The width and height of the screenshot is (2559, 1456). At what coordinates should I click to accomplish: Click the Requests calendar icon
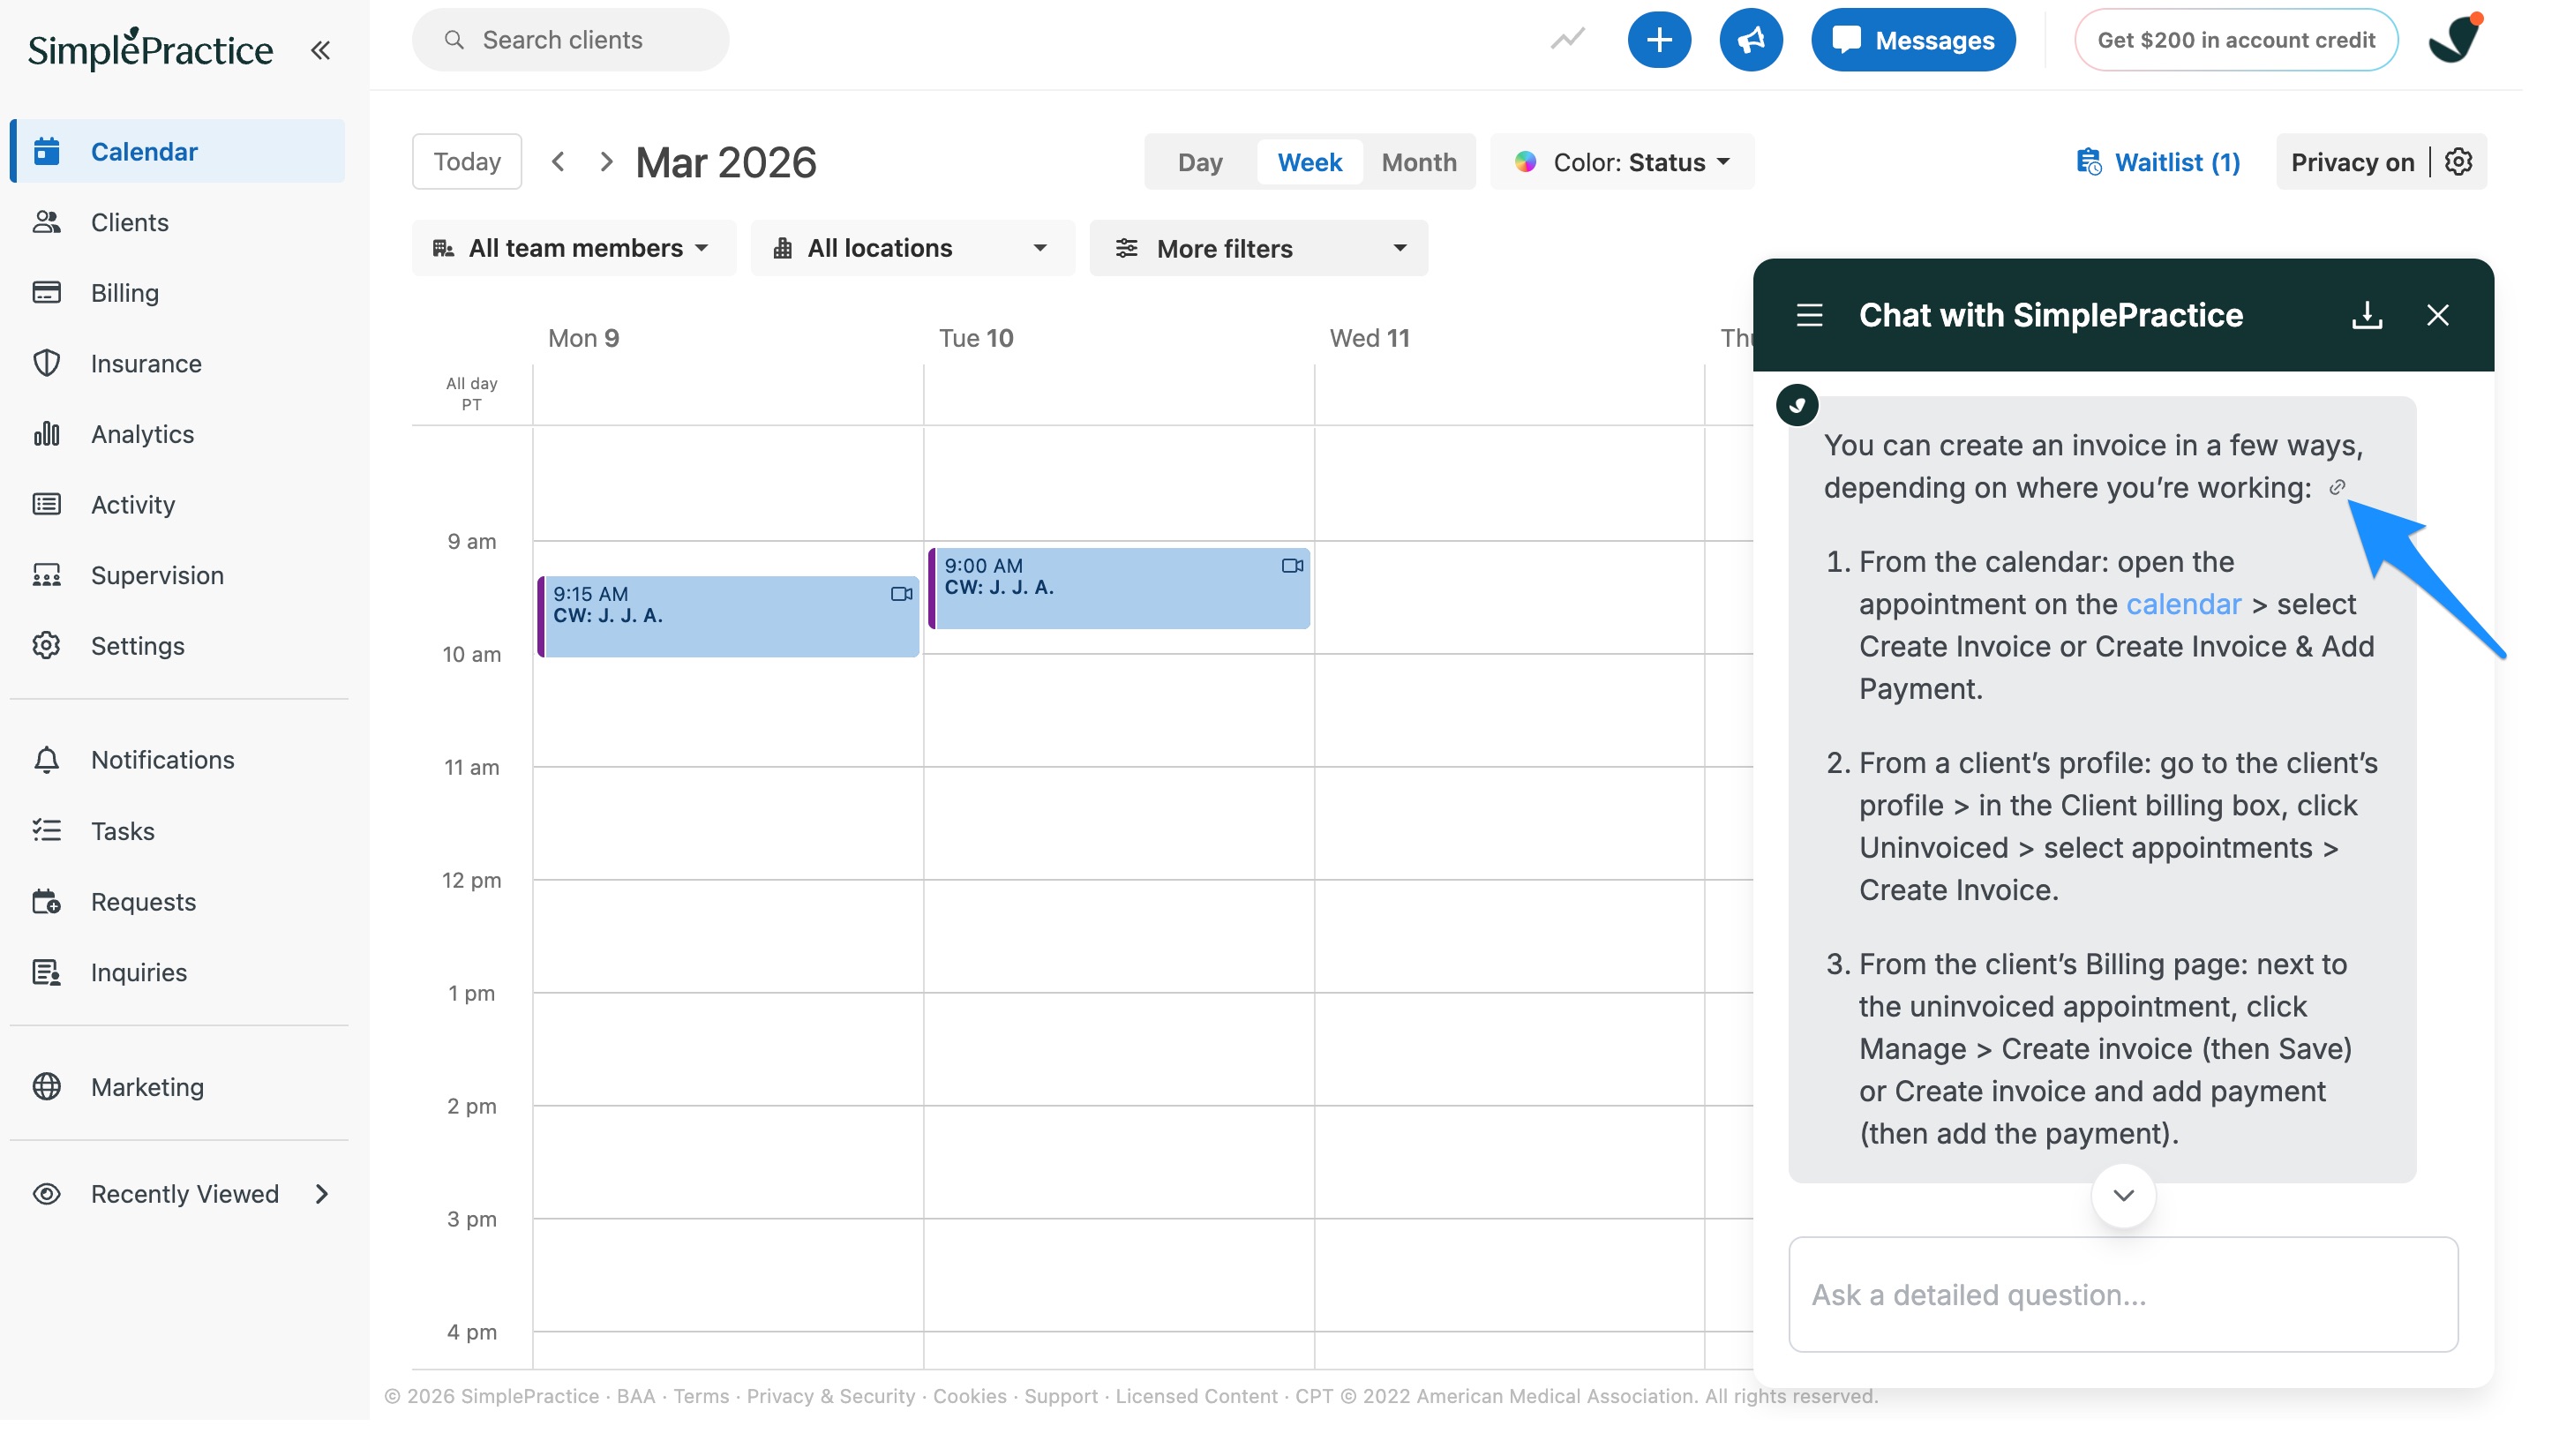point(47,902)
